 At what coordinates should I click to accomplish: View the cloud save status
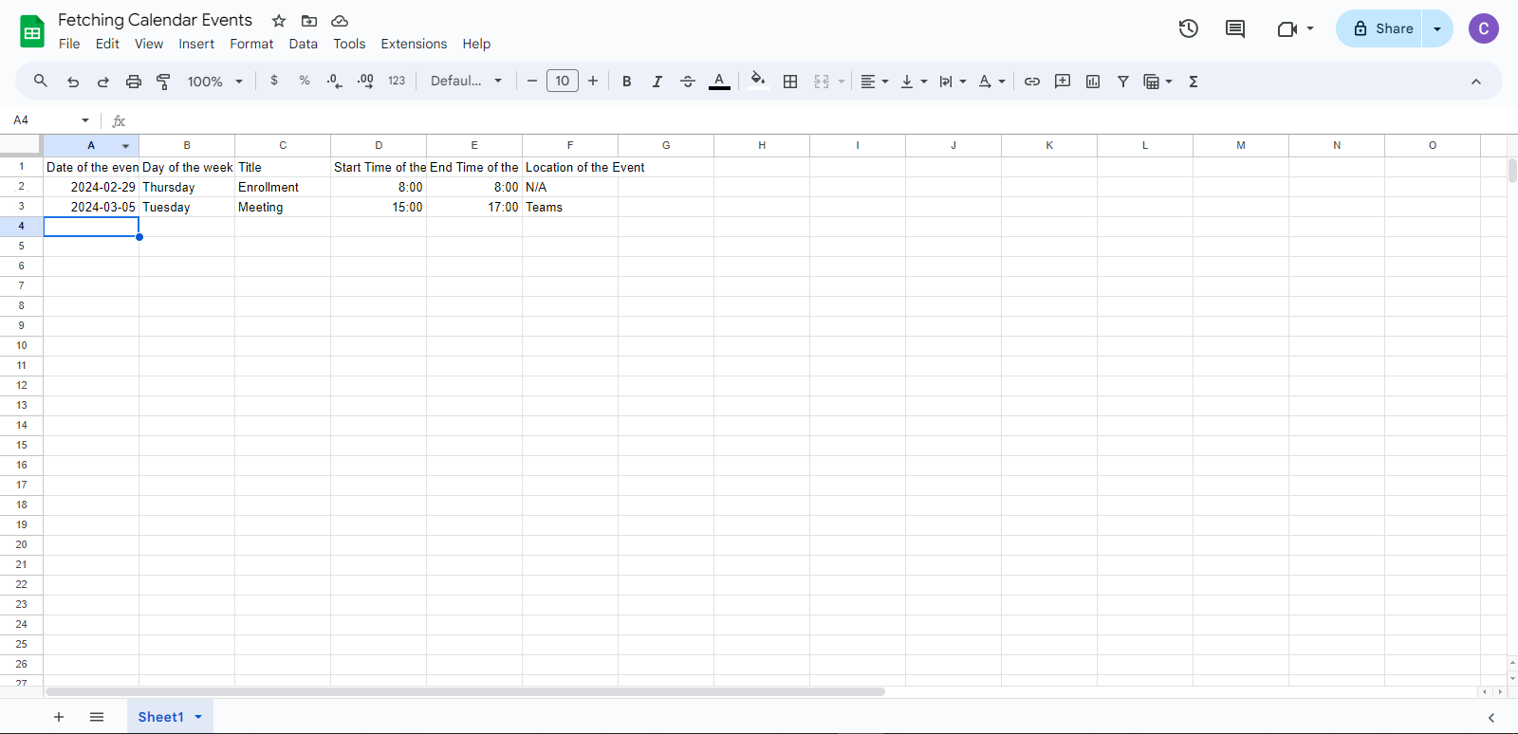[340, 21]
